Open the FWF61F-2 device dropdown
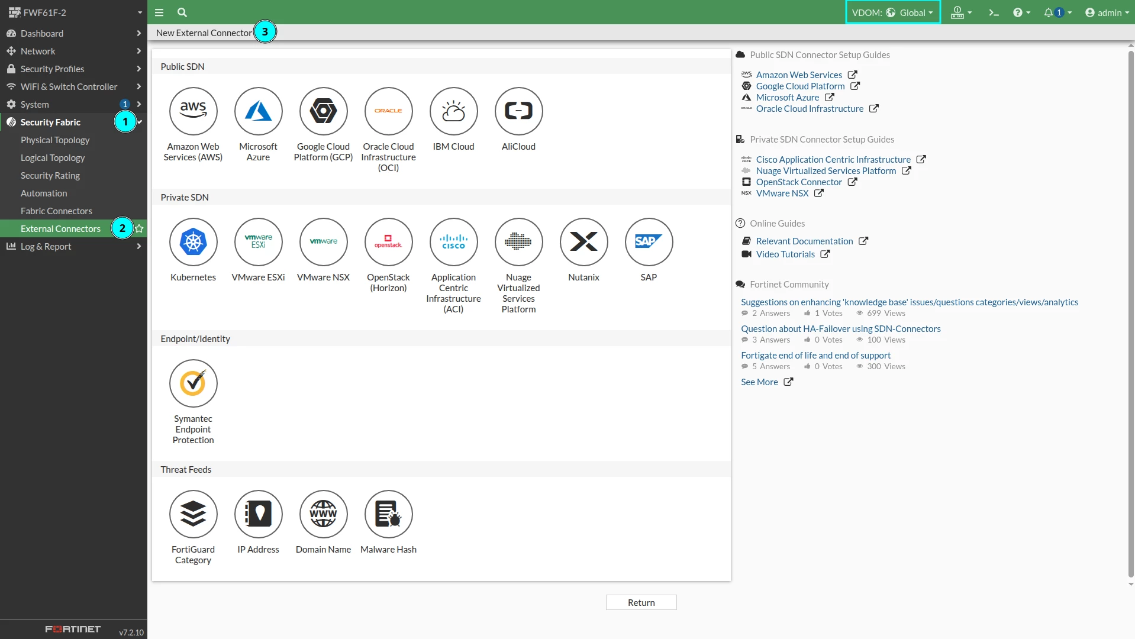This screenshot has width=1135, height=639. pyautogui.click(x=74, y=12)
